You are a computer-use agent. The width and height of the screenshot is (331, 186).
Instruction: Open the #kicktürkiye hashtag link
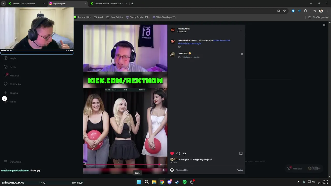click(x=219, y=41)
